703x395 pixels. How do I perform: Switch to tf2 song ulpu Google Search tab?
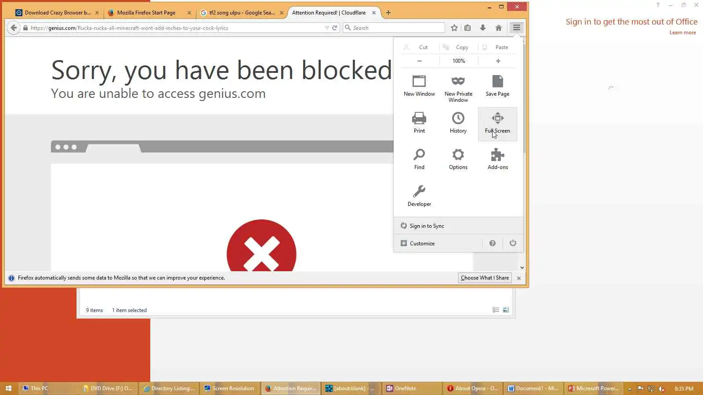(242, 13)
